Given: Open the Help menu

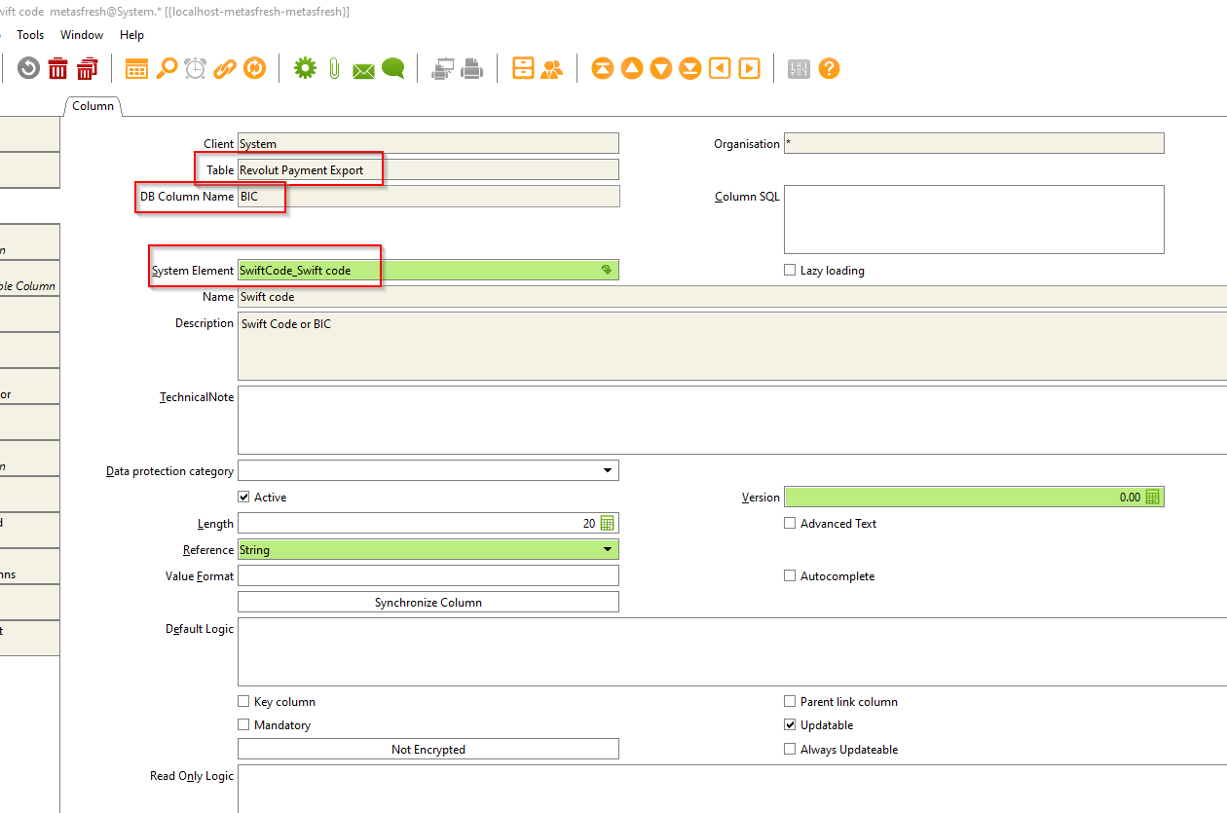Looking at the screenshot, I should pyautogui.click(x=131, y=34).
